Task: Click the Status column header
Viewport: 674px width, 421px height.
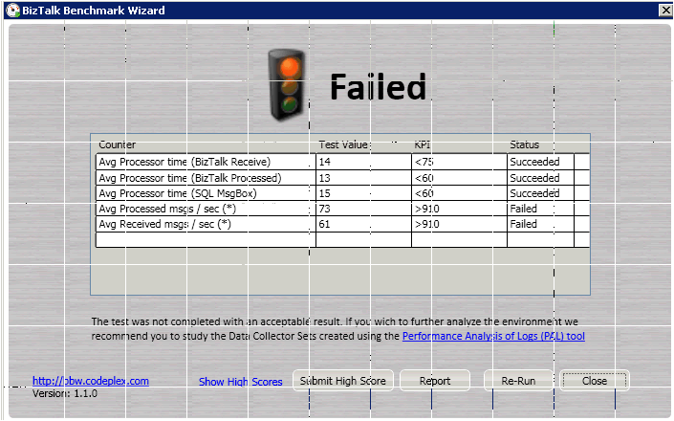Action: tap(525, 144)
